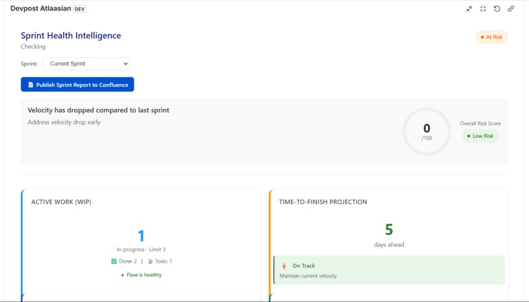This screenshot has width=529, height=302.
Task: Click 'Velocity has dropped compared to last sprint'
Action: pos(98,110)
